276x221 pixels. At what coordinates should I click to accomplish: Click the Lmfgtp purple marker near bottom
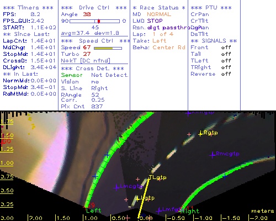(x=159, y=211)
